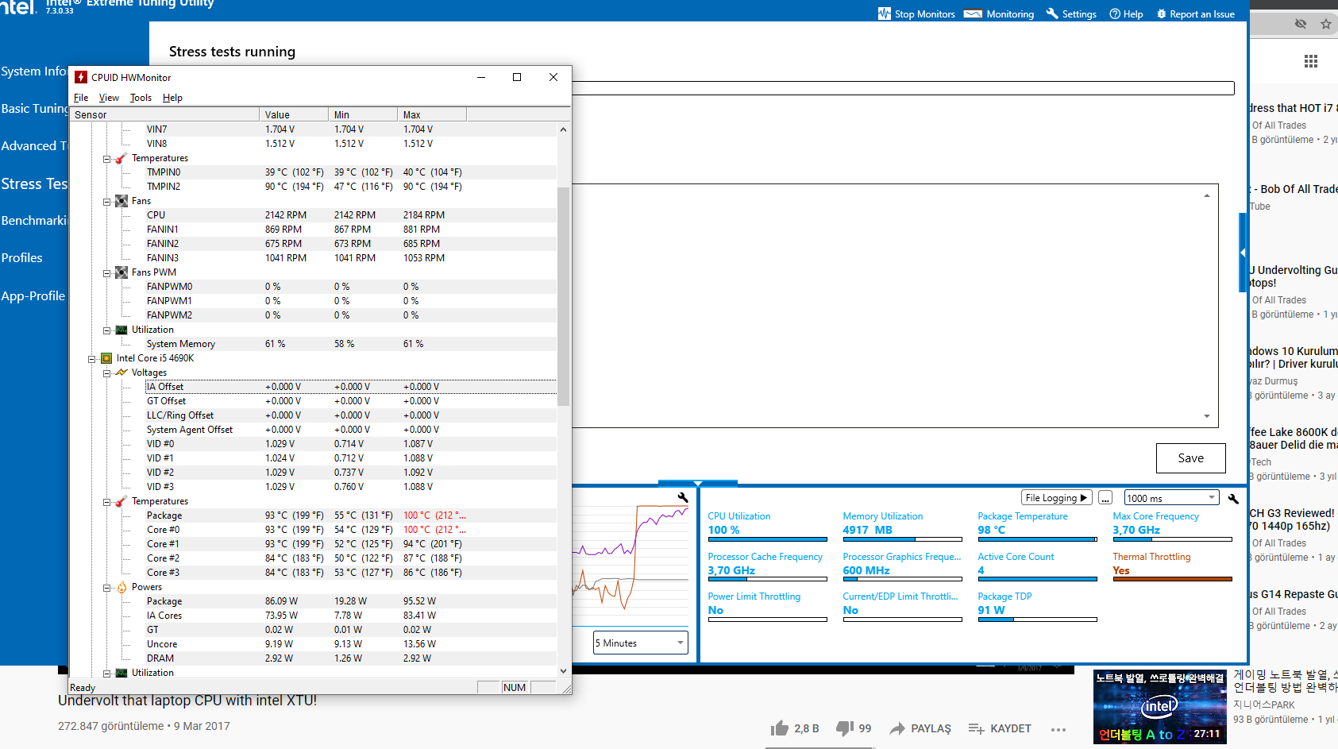Open the Tools menu in HWMonitor
This screenshot has height=749, width=1338.
pos(141,98)
